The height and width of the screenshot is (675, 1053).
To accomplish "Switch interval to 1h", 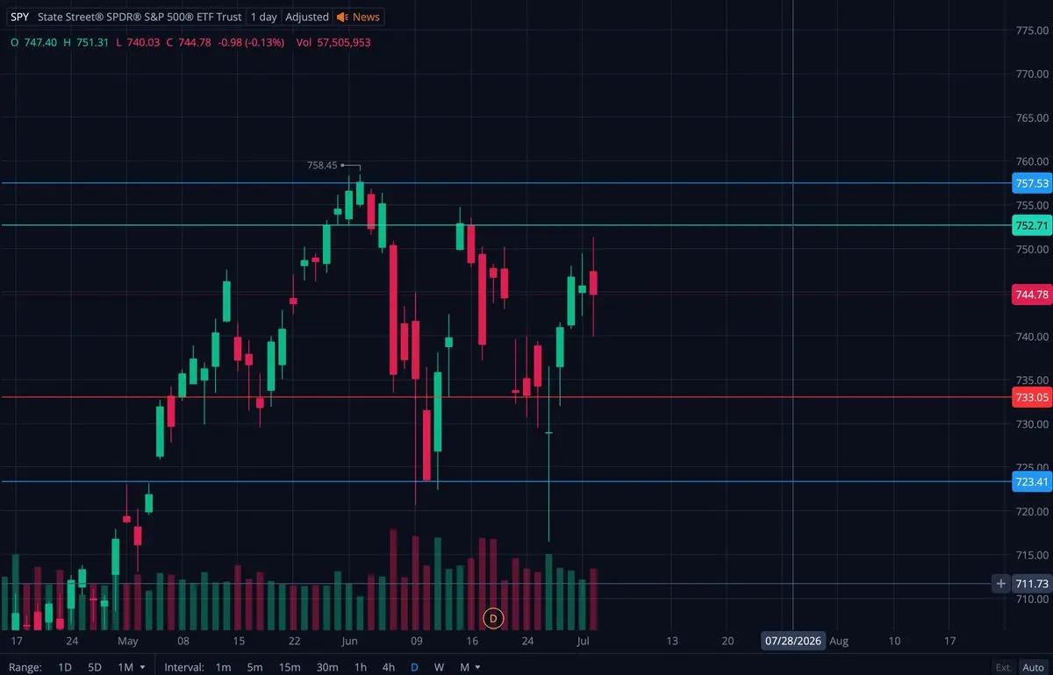I will click(360, 667).
